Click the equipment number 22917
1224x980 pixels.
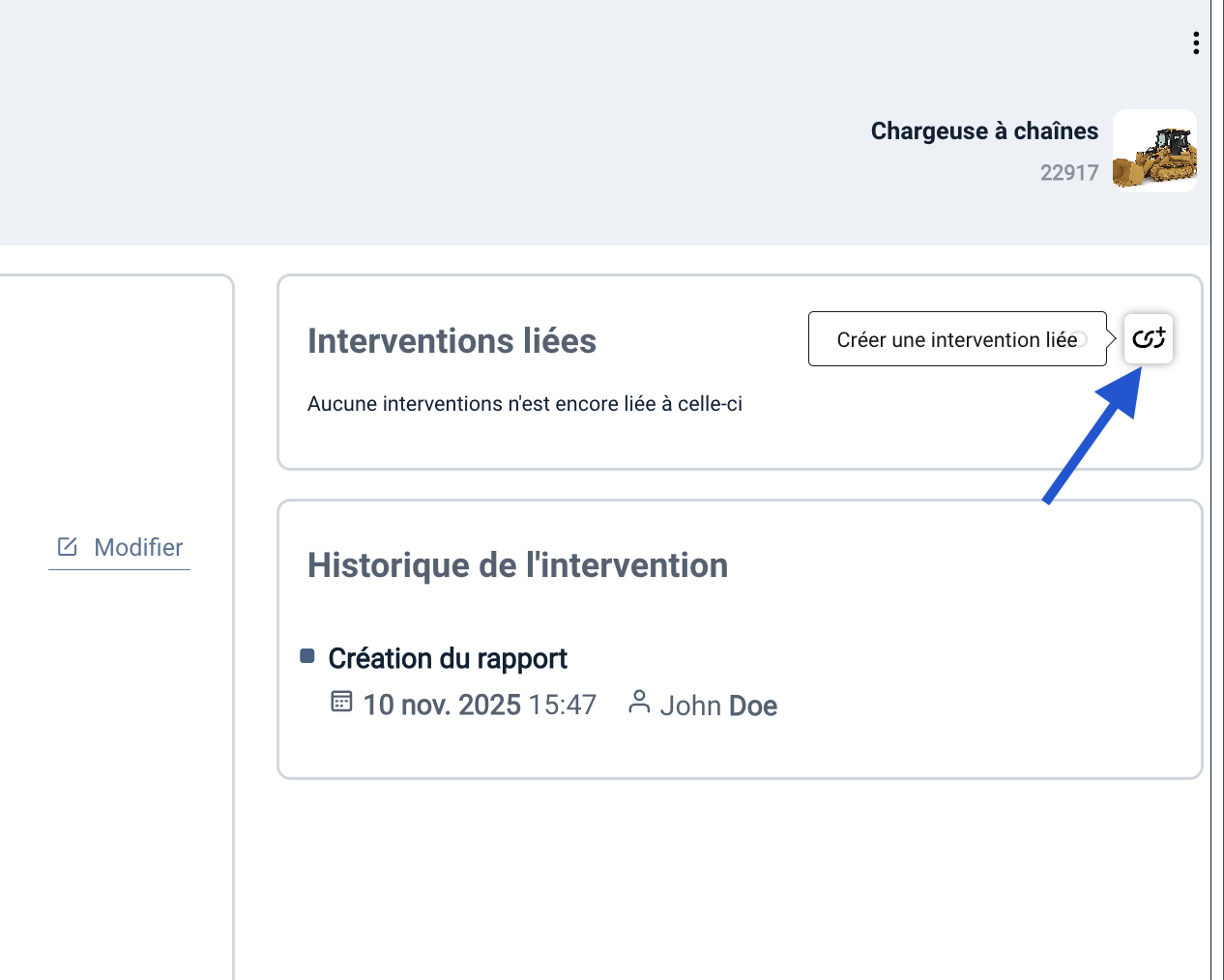click(x=1068, y=173)
